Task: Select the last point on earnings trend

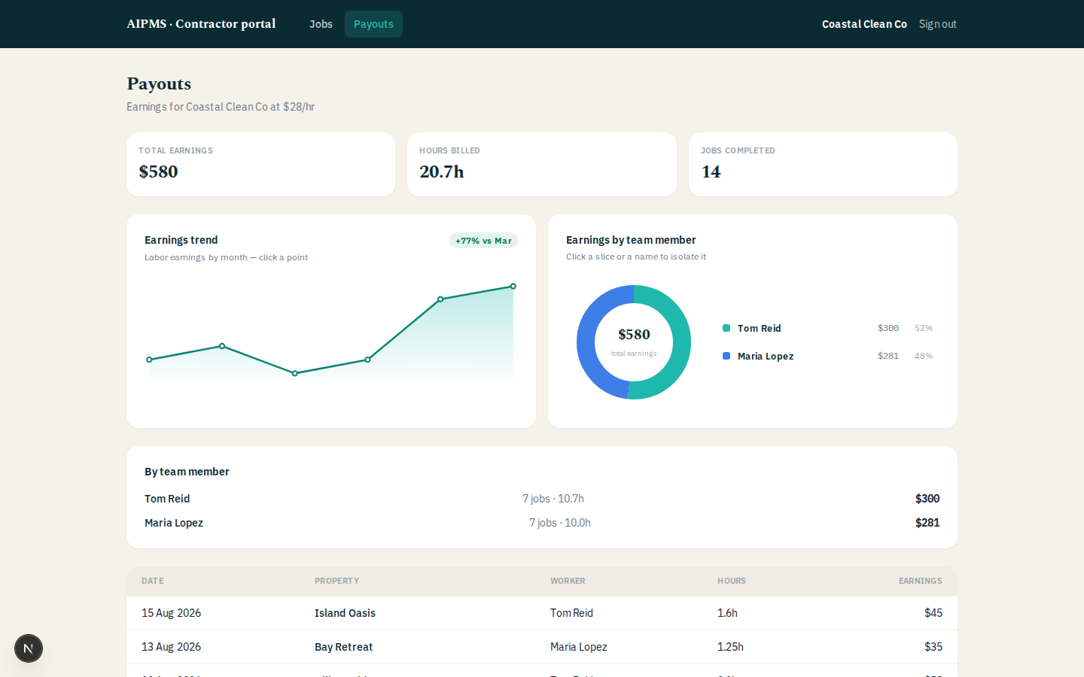Action: coord(513,287)
